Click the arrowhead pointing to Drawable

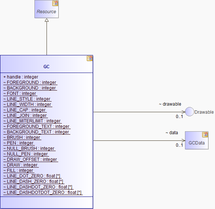tap(184, 112)
